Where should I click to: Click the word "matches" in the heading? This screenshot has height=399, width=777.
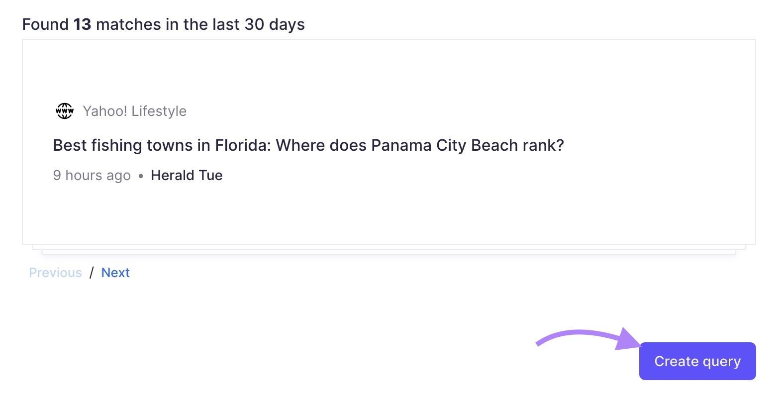(128, 24)
